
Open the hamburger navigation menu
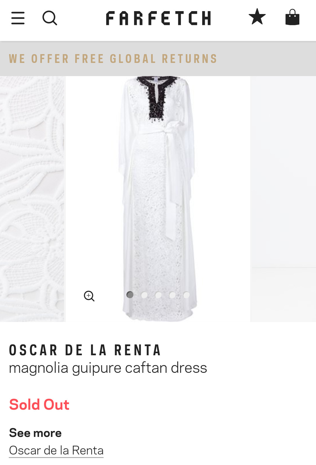click(x=18, y=18)
